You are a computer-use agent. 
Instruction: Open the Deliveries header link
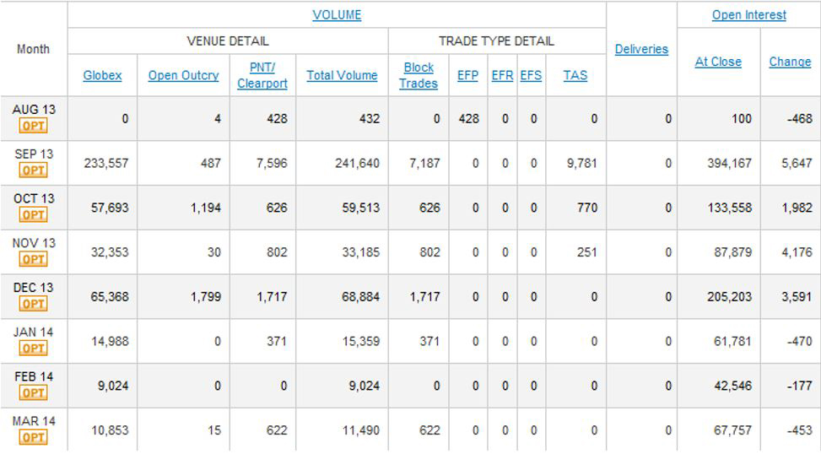[641, 49]
